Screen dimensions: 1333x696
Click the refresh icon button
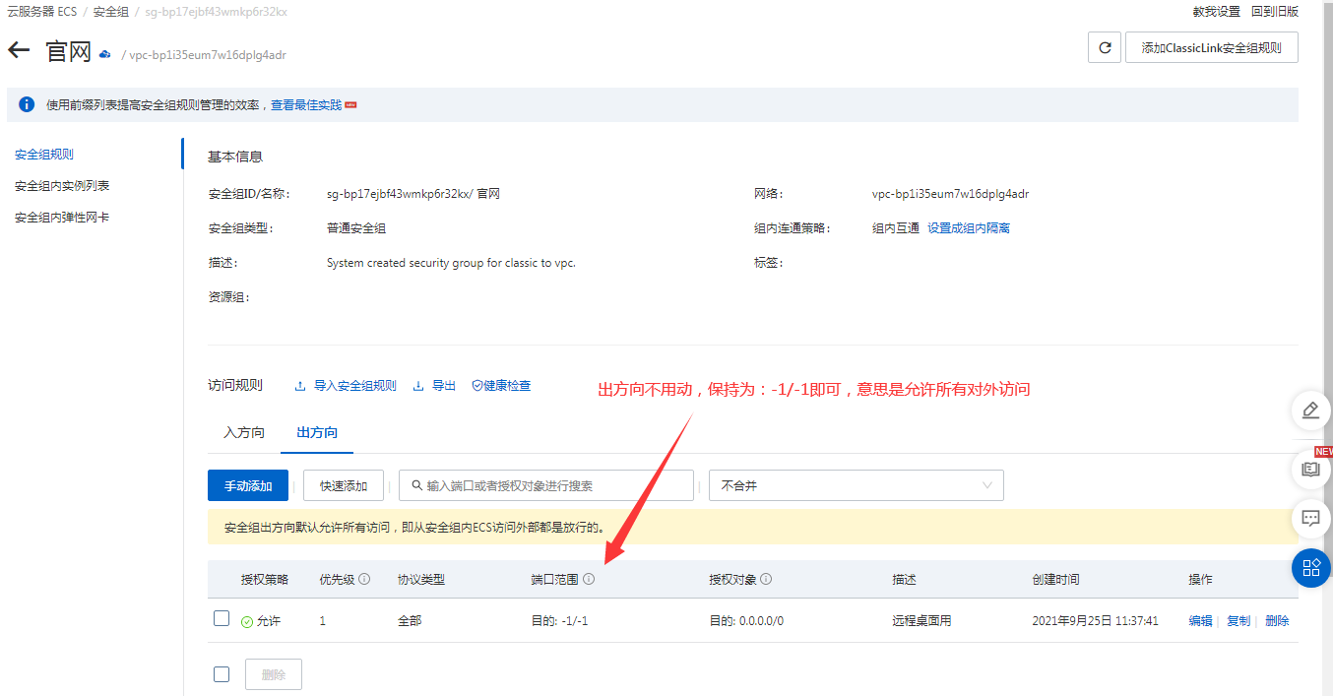coord(1105,47)
